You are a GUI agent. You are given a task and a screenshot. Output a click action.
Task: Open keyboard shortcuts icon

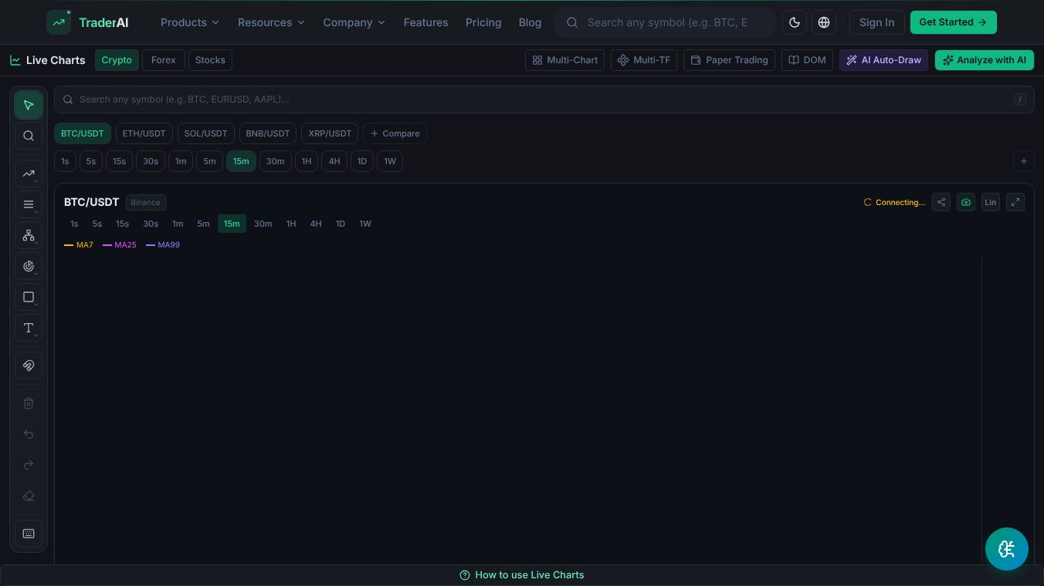pyautogui.click(x=29, y=534)
